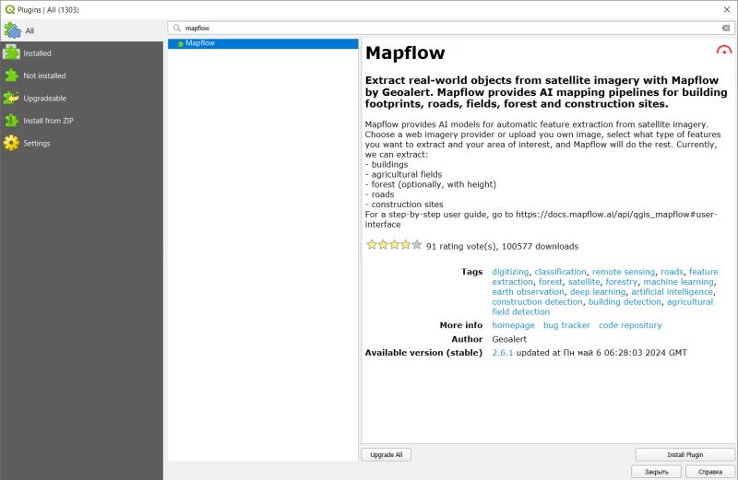Click the Geoalert author text

[509, 339]
